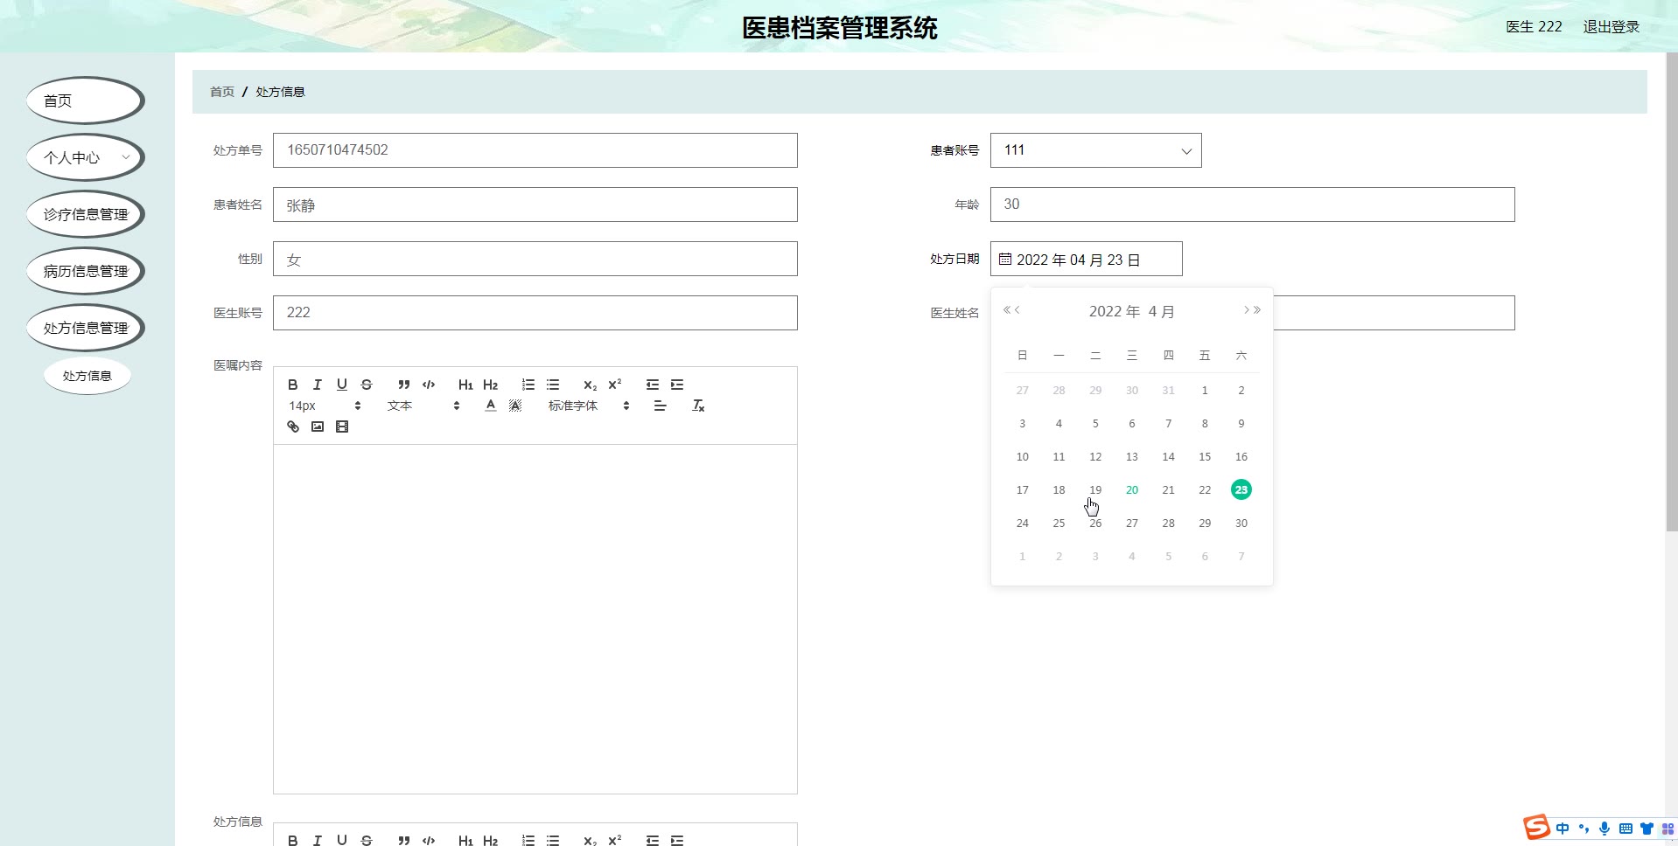Clear formatting in 医嘱内容 editor
Viewport: 1678px width, 846px height.
click(x=698, y=406)
